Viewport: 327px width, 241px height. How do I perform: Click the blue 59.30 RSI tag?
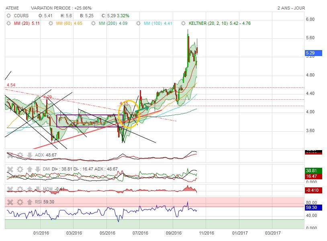(313, 207)
